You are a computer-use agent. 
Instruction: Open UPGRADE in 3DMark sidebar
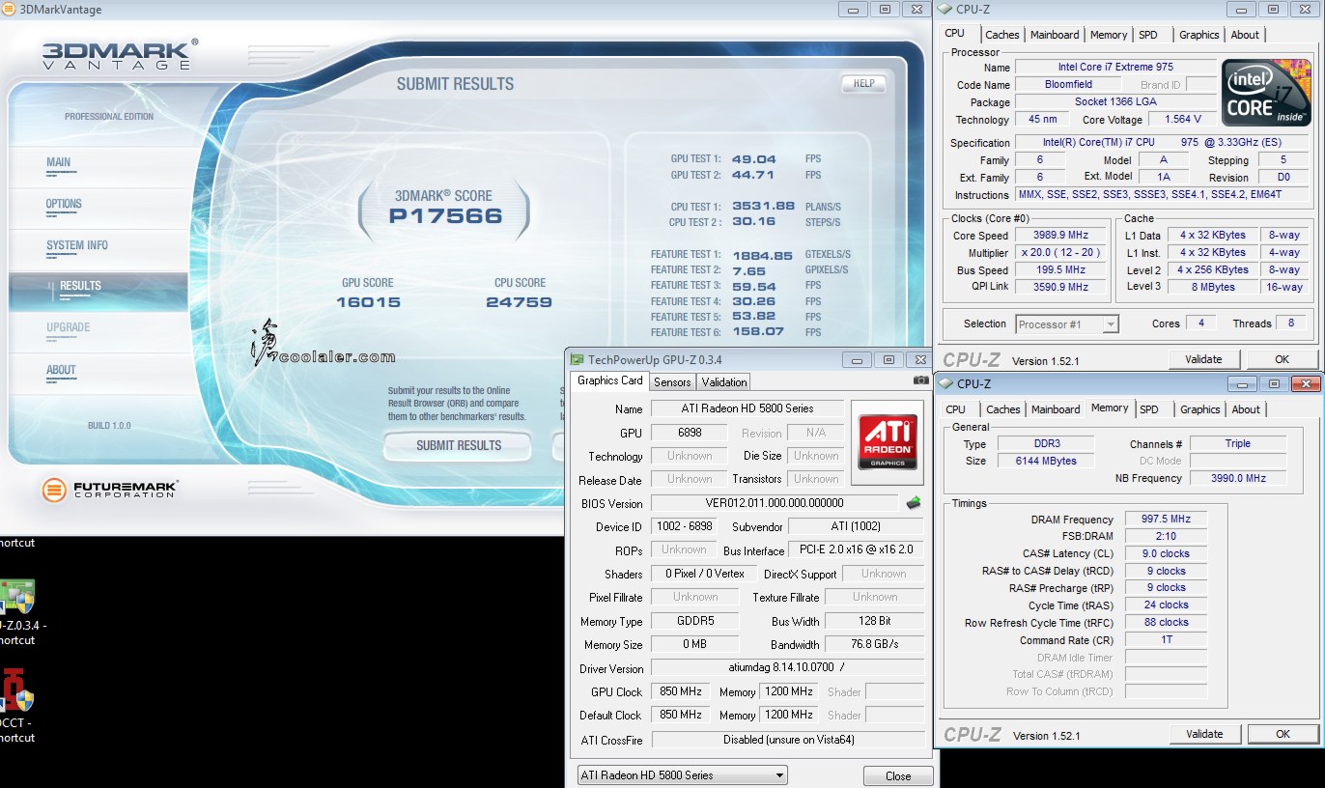click(69, 327)
